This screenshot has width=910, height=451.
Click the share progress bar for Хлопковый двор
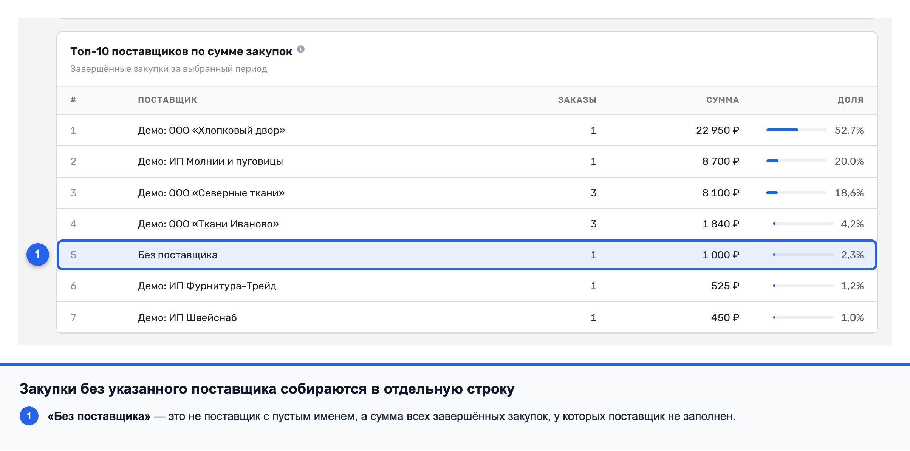pos(797,130)
